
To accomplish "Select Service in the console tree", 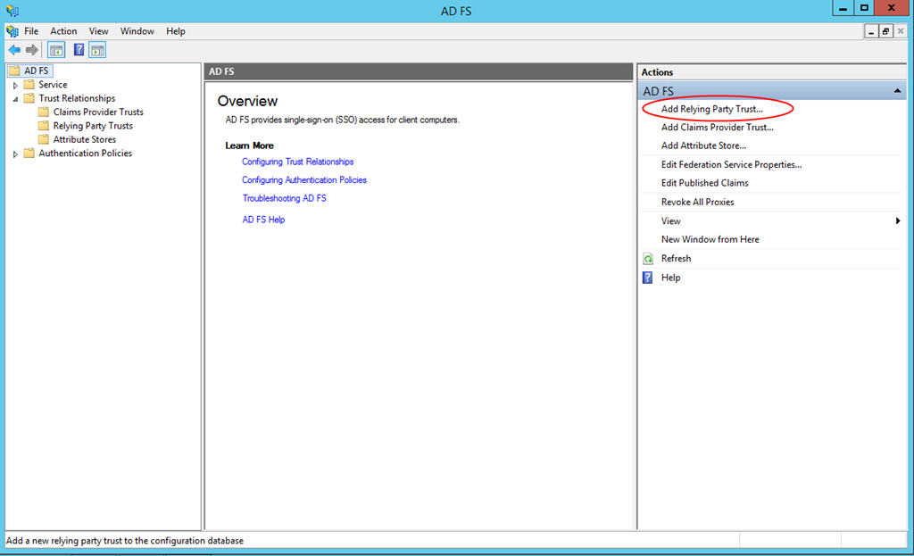I will [x=53, y=85].
